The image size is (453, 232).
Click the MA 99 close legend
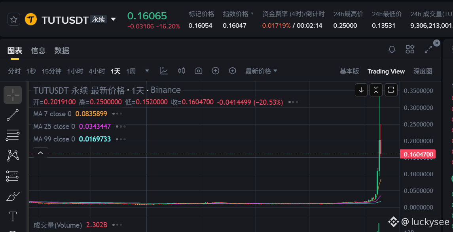coord(54,139)
